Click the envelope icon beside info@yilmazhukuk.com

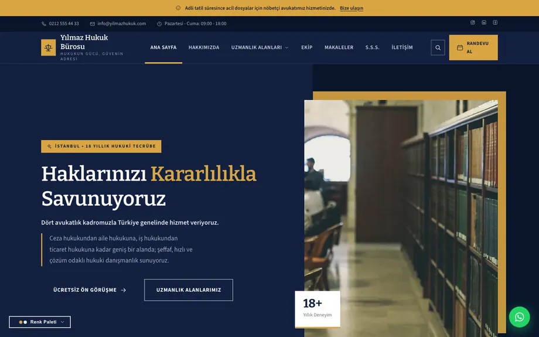pos(93,23)
